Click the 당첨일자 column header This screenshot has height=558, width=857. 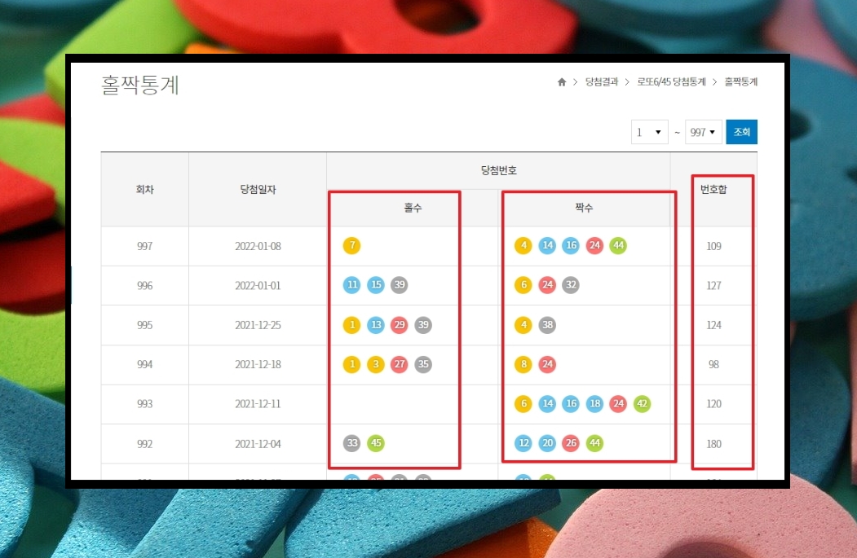pyautogui.click(x=258, y=190)
